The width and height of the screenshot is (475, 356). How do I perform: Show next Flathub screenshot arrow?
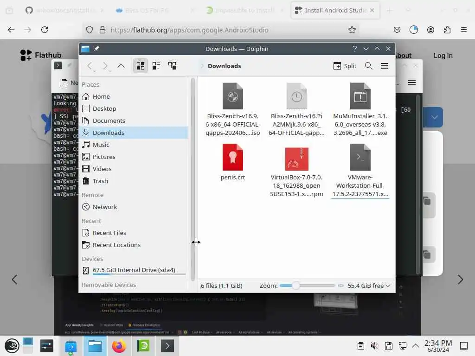click(x=461, y=280)
